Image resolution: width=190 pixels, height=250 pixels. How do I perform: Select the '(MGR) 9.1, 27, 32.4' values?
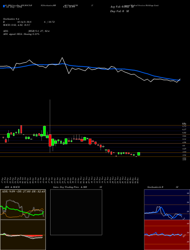point(39,31)
